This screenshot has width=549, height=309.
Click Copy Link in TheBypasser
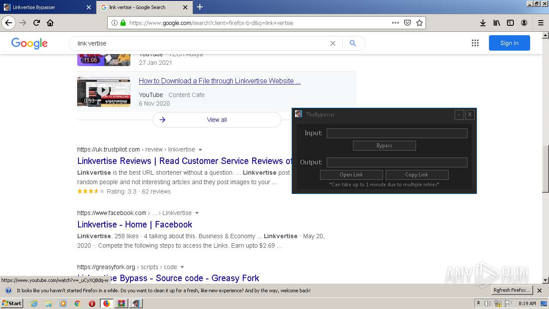point(417,175)
